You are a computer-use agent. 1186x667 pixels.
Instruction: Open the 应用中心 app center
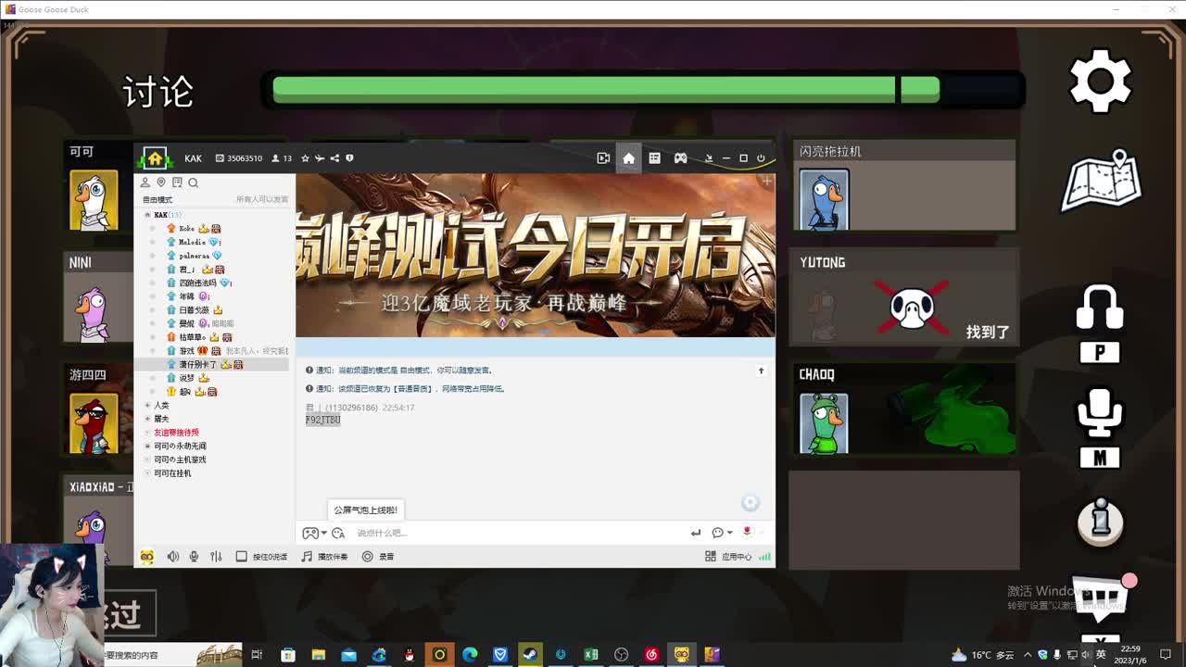(x=728, y=557)
